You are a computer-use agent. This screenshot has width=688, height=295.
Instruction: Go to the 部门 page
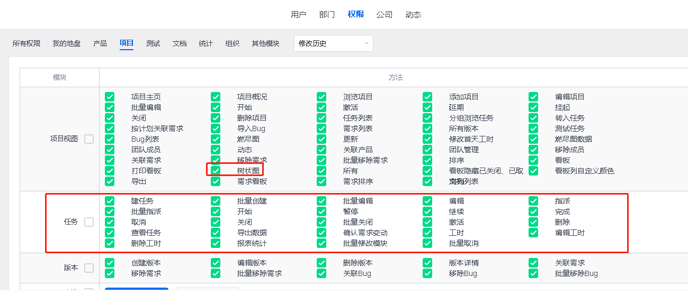[x=327, y=14]
